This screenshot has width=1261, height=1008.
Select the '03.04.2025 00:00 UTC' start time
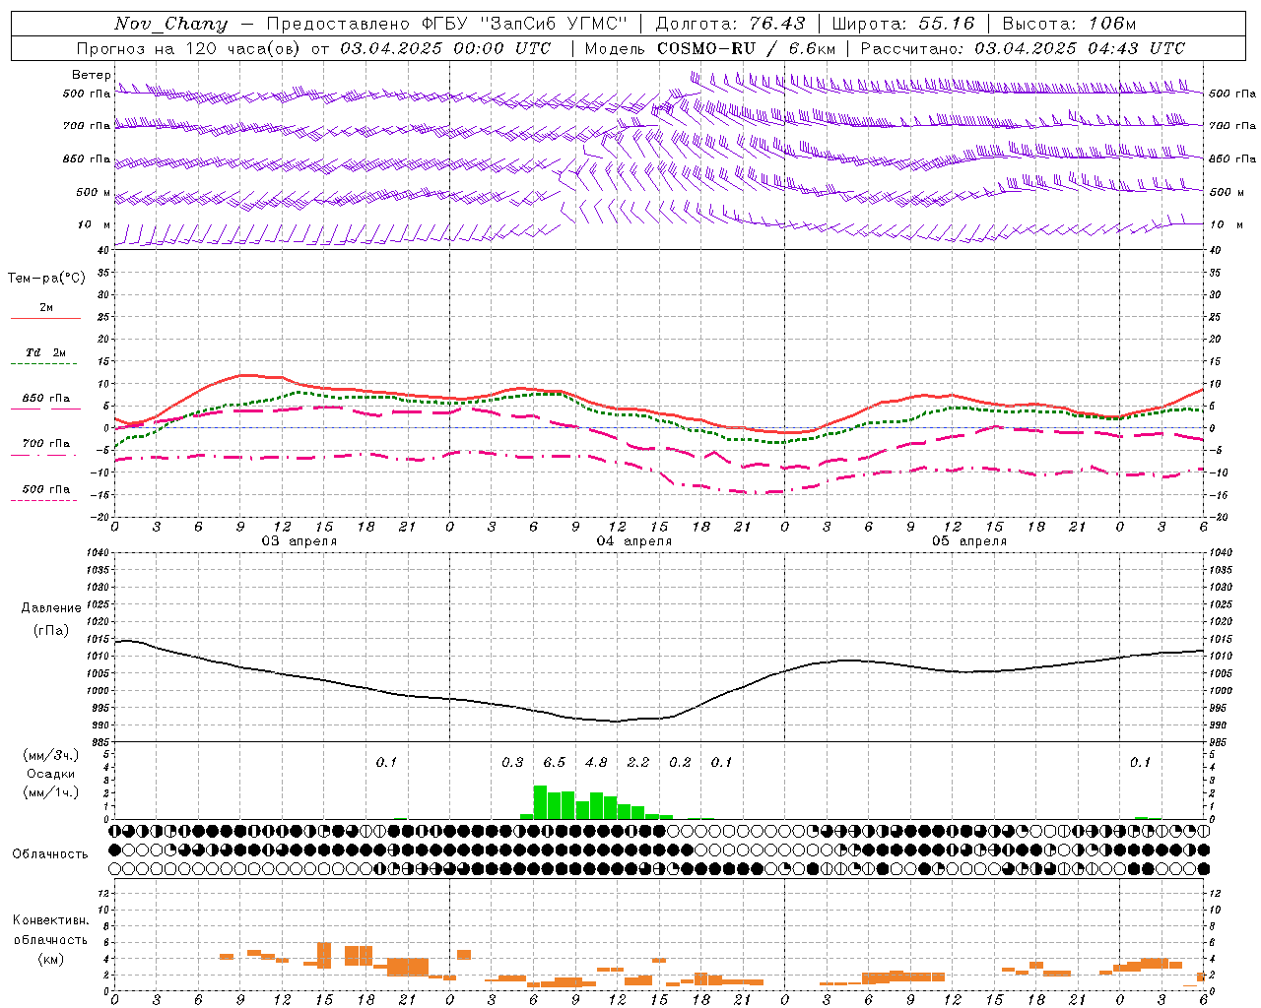[x=445, y=48]
